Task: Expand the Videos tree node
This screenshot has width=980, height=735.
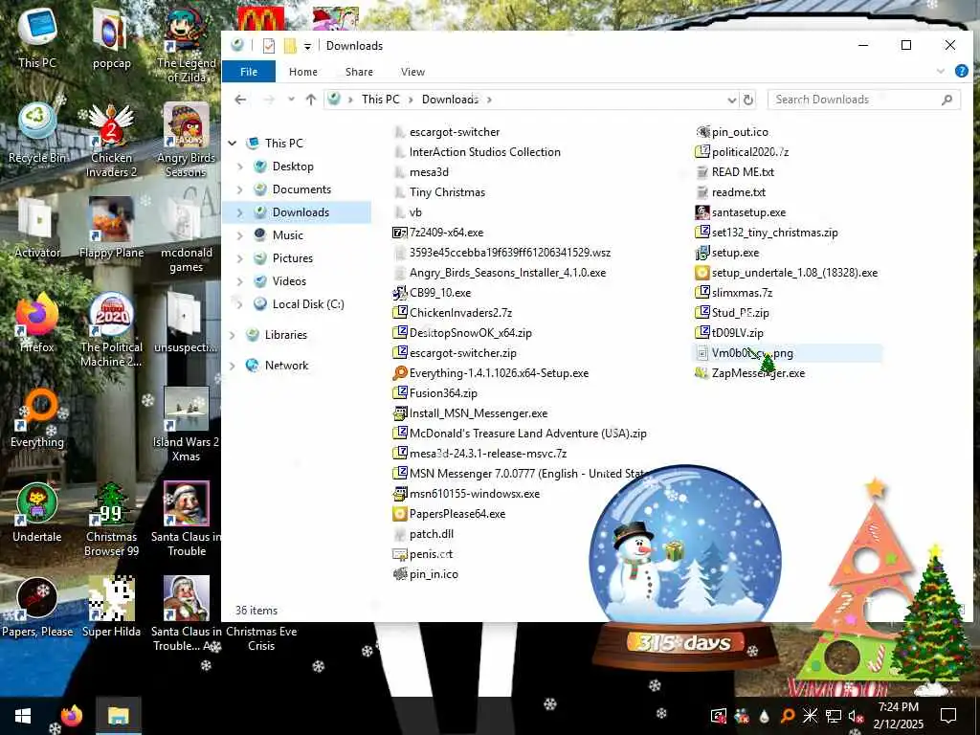Action: (x=240, y=281)
